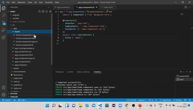Switch to the app.module.ts editor tab
This screenshot has width=193, height=109.
(63, 7)
